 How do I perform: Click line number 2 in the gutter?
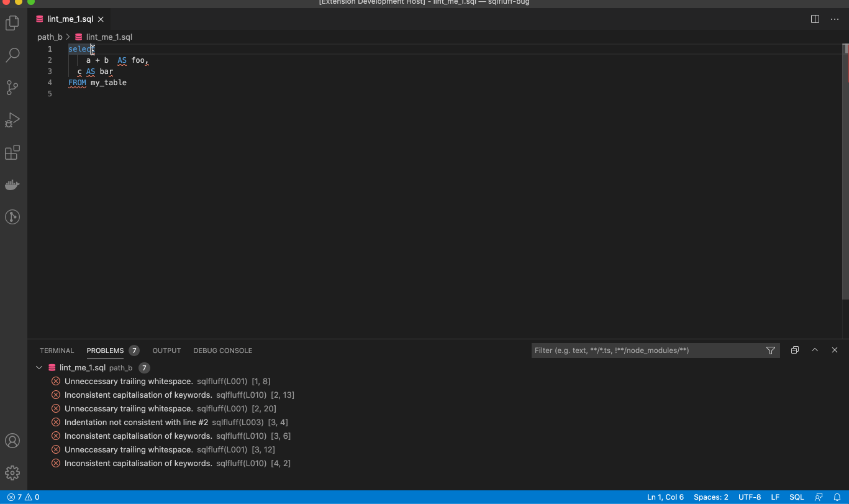pyautogui.click(x=50, y=60)
